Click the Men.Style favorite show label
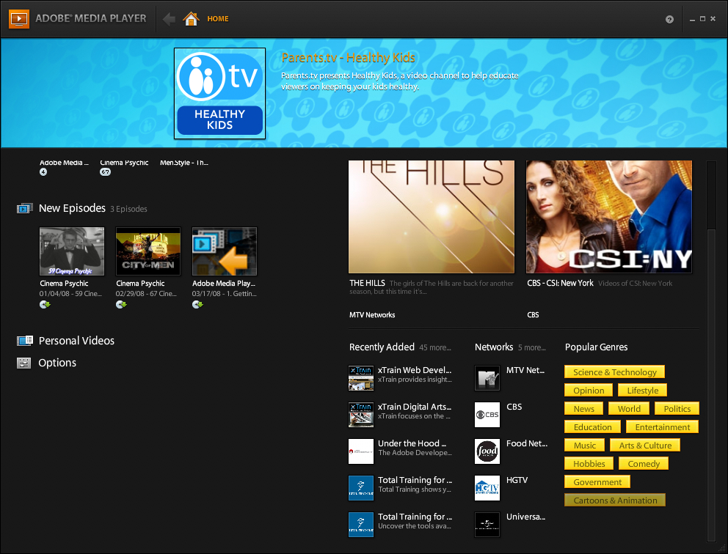 184,163
